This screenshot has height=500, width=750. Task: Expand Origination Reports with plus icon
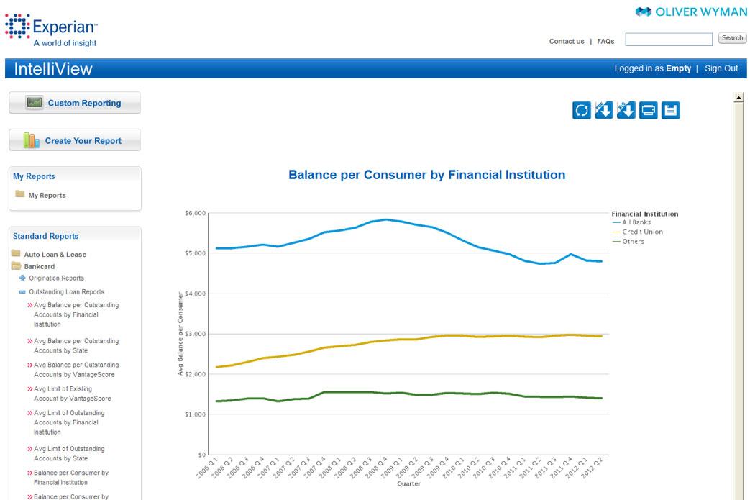click(x=22, y=278)
